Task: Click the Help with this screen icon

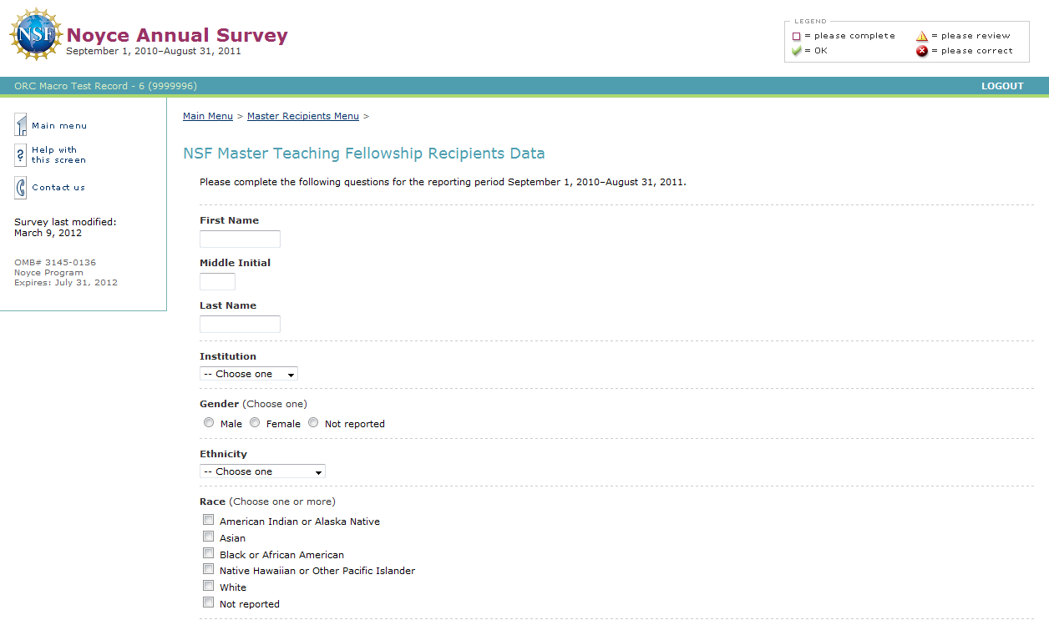Action: click(x=21, y=155)
